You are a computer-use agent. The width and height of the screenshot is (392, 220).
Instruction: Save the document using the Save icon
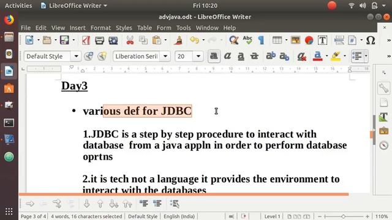click(x=64, y=40)
